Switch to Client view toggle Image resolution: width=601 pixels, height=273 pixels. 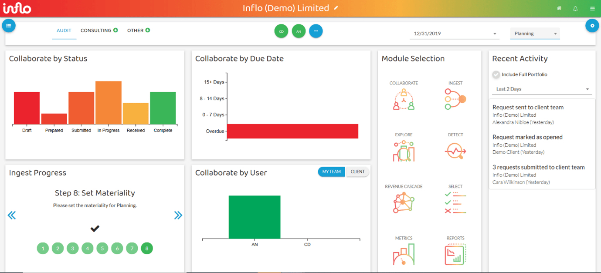pos(357,172)
